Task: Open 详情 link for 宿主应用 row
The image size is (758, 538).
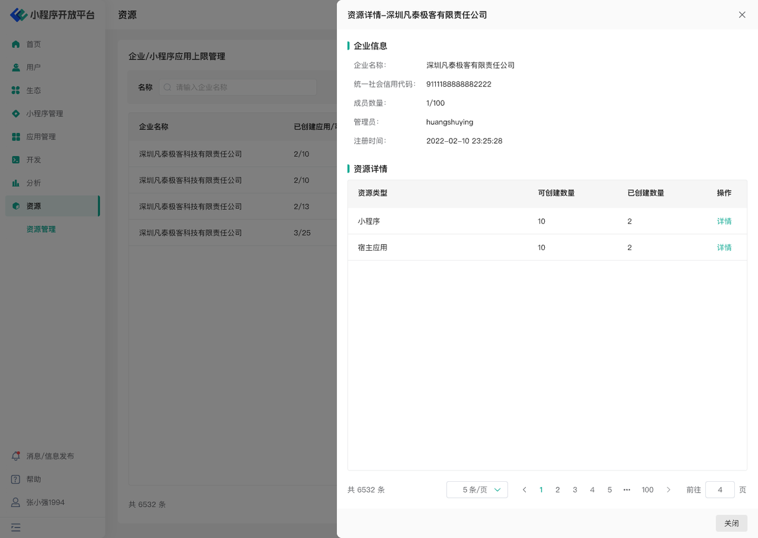Action: (x=724, y=248)
